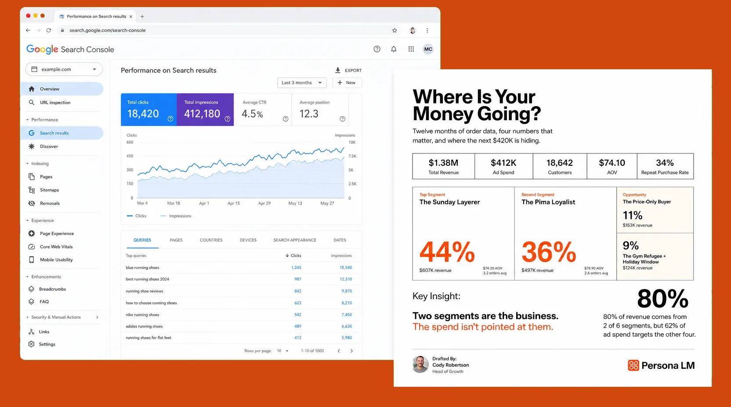731x407 pixels.
Task: Click the Average CTR help icon
Action: [286, 119]
